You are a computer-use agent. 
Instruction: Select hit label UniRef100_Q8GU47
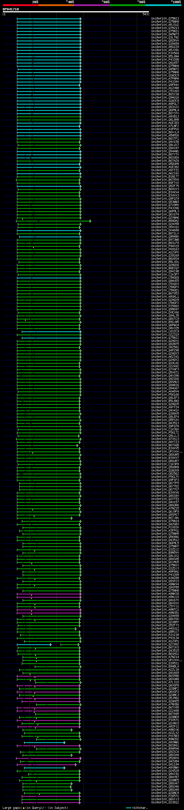[165, 783]
